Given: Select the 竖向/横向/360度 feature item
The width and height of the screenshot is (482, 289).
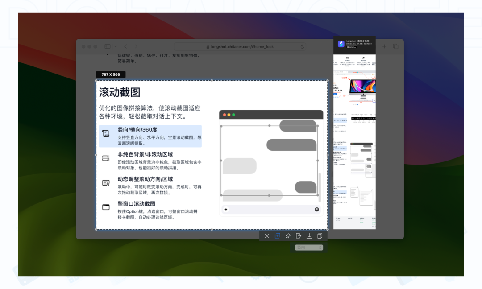Looking at the screenshot, I should tap(150, 136).
